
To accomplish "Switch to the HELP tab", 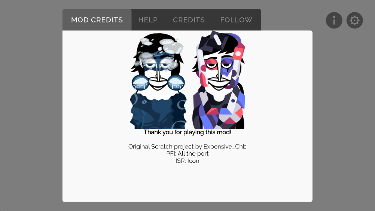I will (148, 20).
